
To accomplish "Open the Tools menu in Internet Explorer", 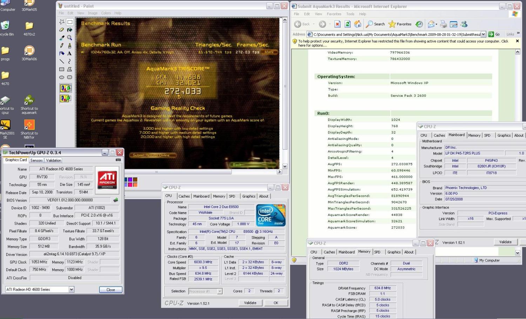I will [x=350, y=14].
